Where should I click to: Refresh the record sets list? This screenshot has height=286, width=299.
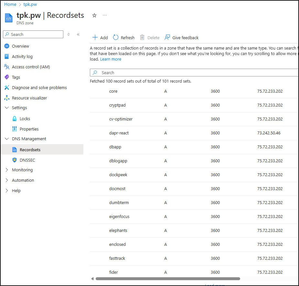[x=124, y=38]
